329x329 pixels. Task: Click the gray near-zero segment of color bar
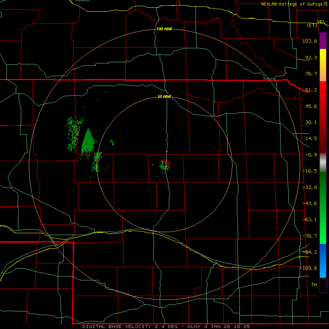click(x=323, y=163)
